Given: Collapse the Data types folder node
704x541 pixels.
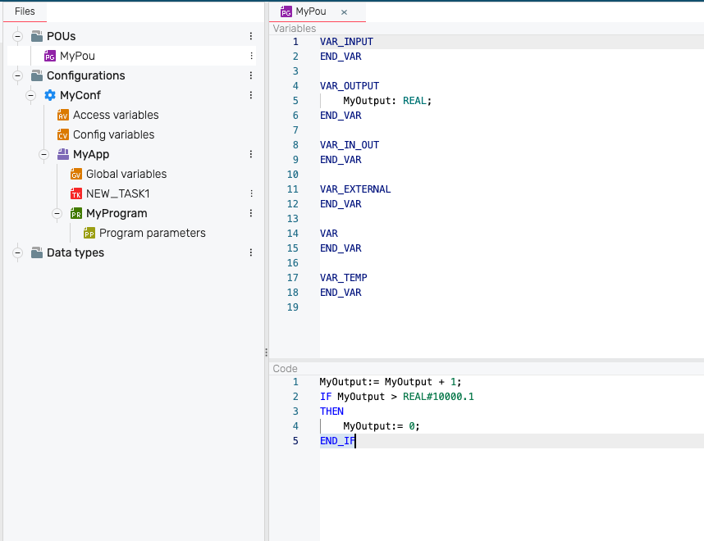Looking at the screenshot, I should pyautogui.click(x=17, y=253).
